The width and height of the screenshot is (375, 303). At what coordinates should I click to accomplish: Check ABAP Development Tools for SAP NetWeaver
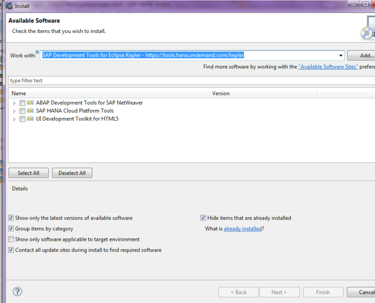coord(22,103)
